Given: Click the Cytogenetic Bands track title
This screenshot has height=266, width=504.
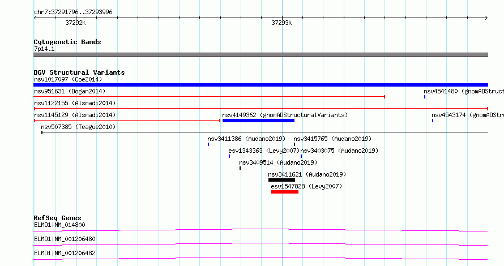Looking at the screenshot, I should coord(67,42).
